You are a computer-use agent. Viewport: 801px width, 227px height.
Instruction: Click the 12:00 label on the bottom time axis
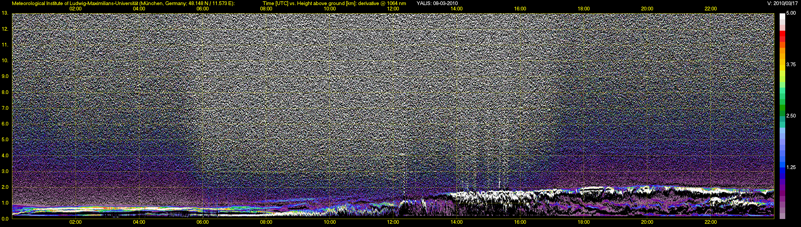pyautogui.click(x=393, y=222)
